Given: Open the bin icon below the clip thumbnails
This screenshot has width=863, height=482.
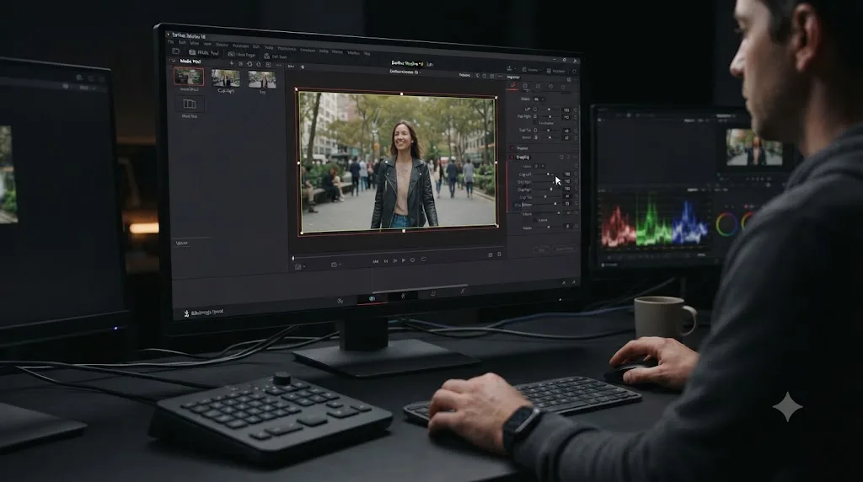Looking at the screenshot, I should pos(190,104).
